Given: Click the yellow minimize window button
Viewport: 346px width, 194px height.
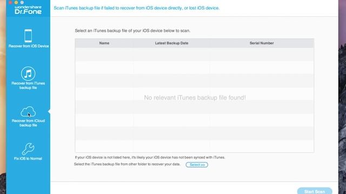Looking at the screenshot, I should point(16,2).
